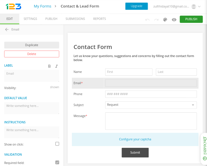The image size is (207, 166).
Task: Click the Contact Form title heading
Action: [x=93, y=47]
